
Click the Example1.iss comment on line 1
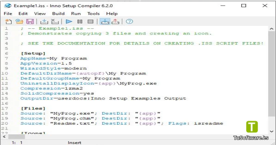click(x=57, y=28)
